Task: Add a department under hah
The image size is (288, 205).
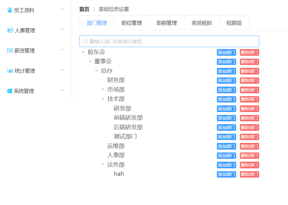Action: (x=226, y=174)
